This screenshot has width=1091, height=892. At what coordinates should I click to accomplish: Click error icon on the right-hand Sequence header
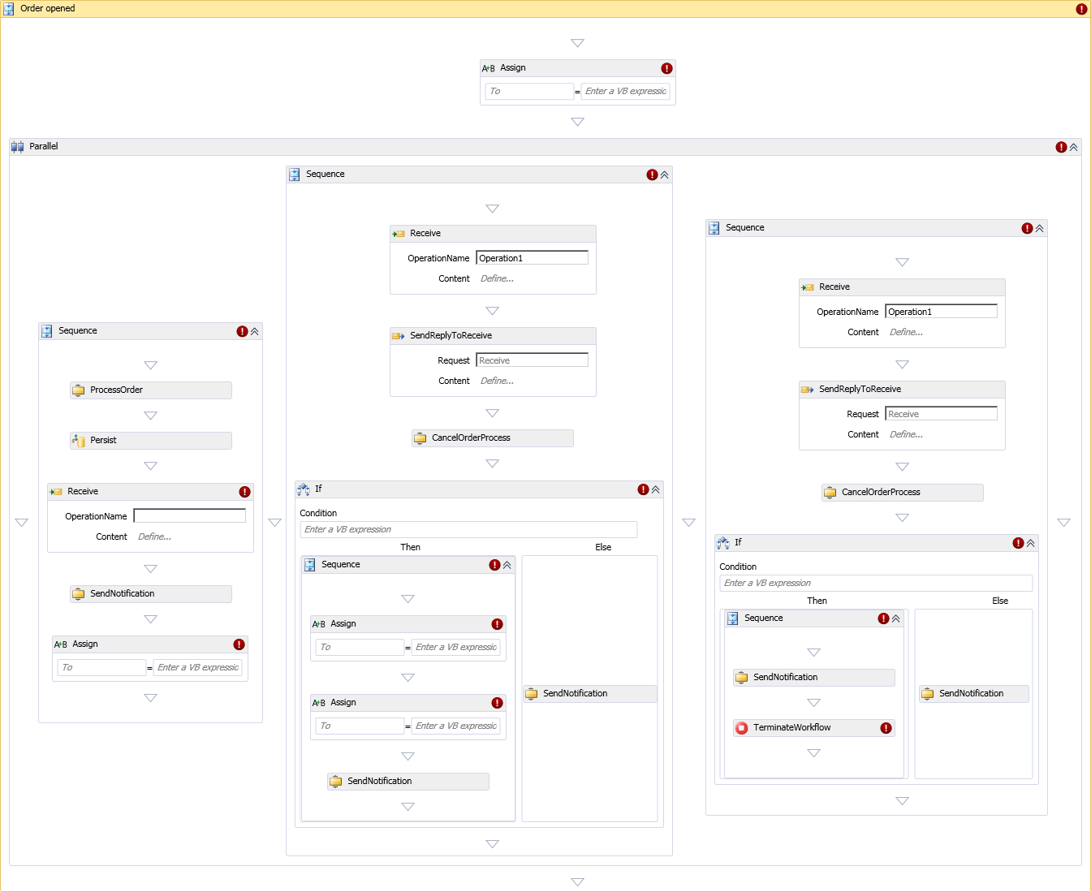[x=1027, y=228]
